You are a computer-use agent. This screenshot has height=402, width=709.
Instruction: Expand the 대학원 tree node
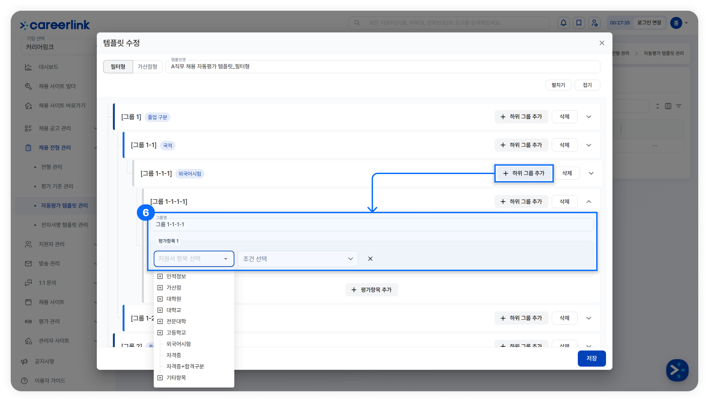[x=160, y=299]
